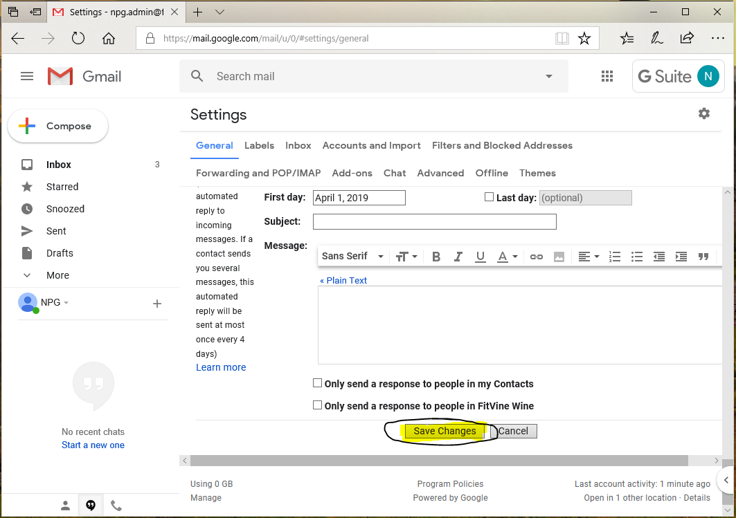The height and width of the screenshot is (518, 736).
Task: Insert link icon in message toolbar
Action: click(x=536, y=257)
